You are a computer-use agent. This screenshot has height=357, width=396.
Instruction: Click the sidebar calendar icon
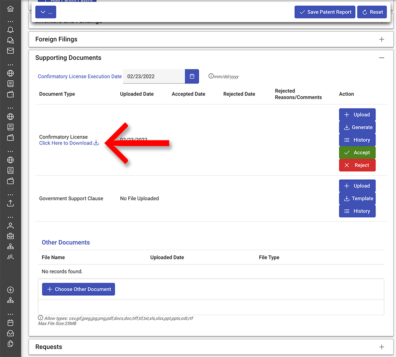10,323
